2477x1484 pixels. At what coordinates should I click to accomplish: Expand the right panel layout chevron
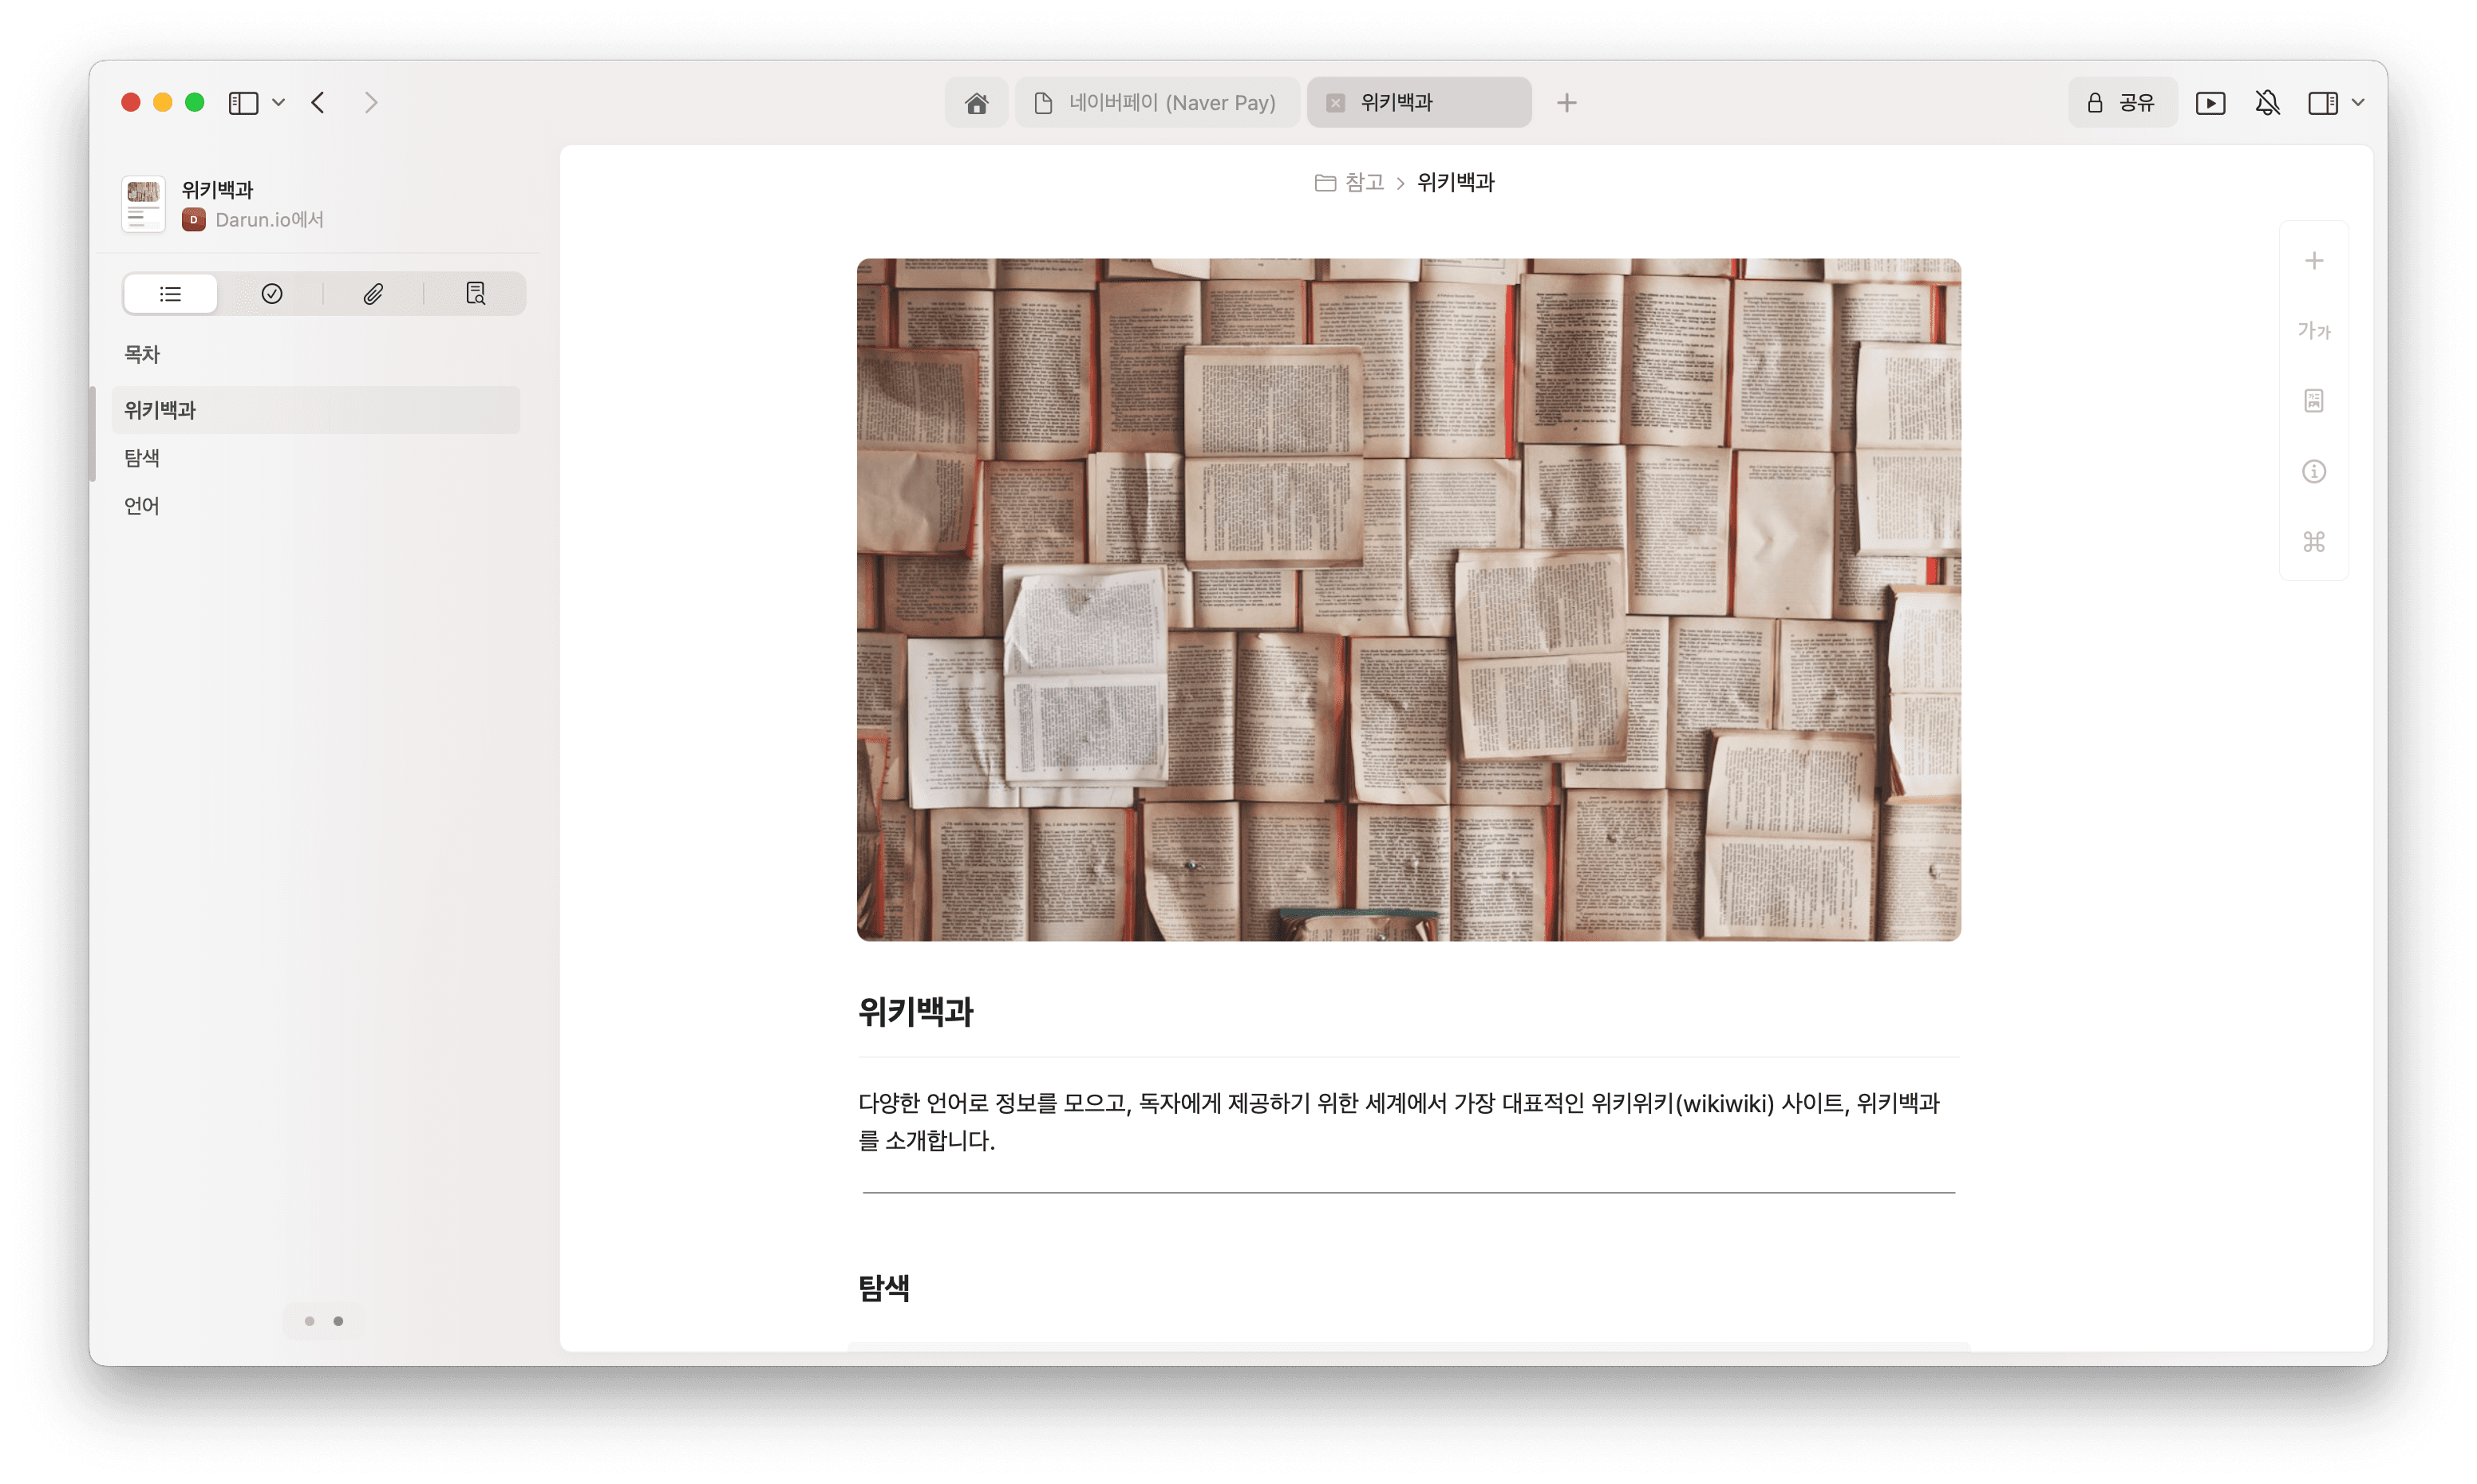pos(2359,102)
